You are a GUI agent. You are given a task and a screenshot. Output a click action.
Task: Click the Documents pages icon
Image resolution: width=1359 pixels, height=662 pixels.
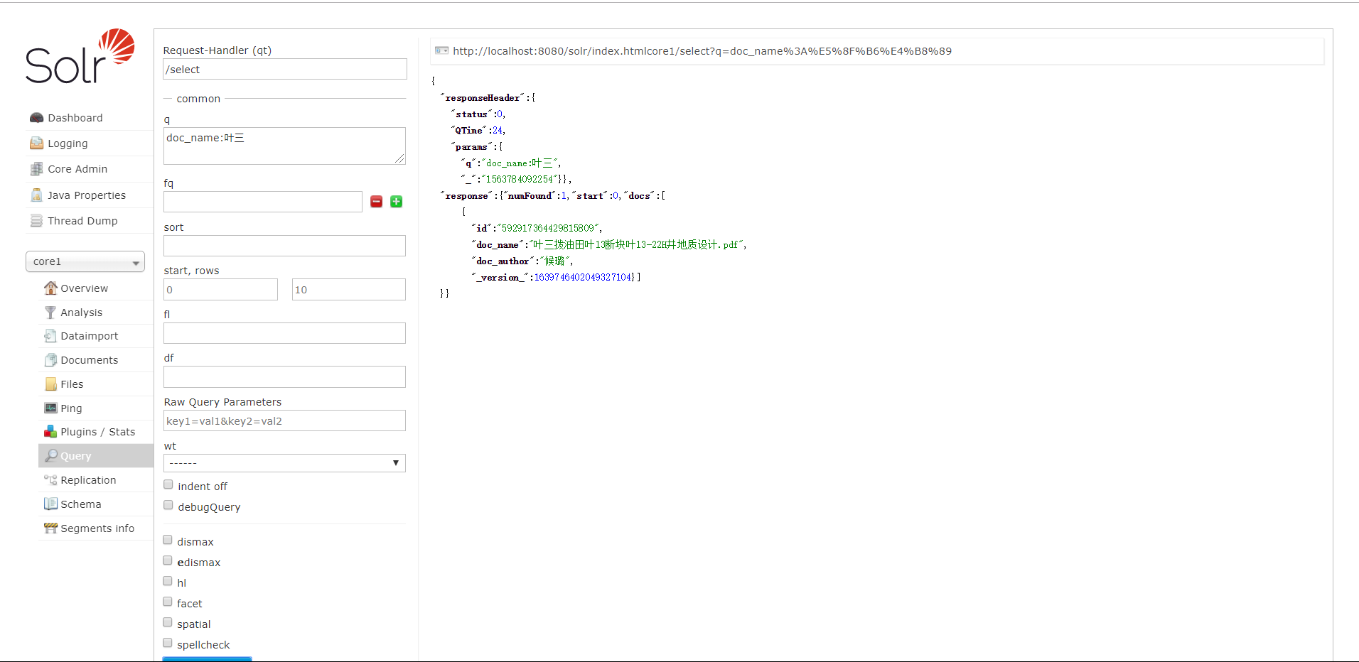pyautogui.click(x=50, y=360)
